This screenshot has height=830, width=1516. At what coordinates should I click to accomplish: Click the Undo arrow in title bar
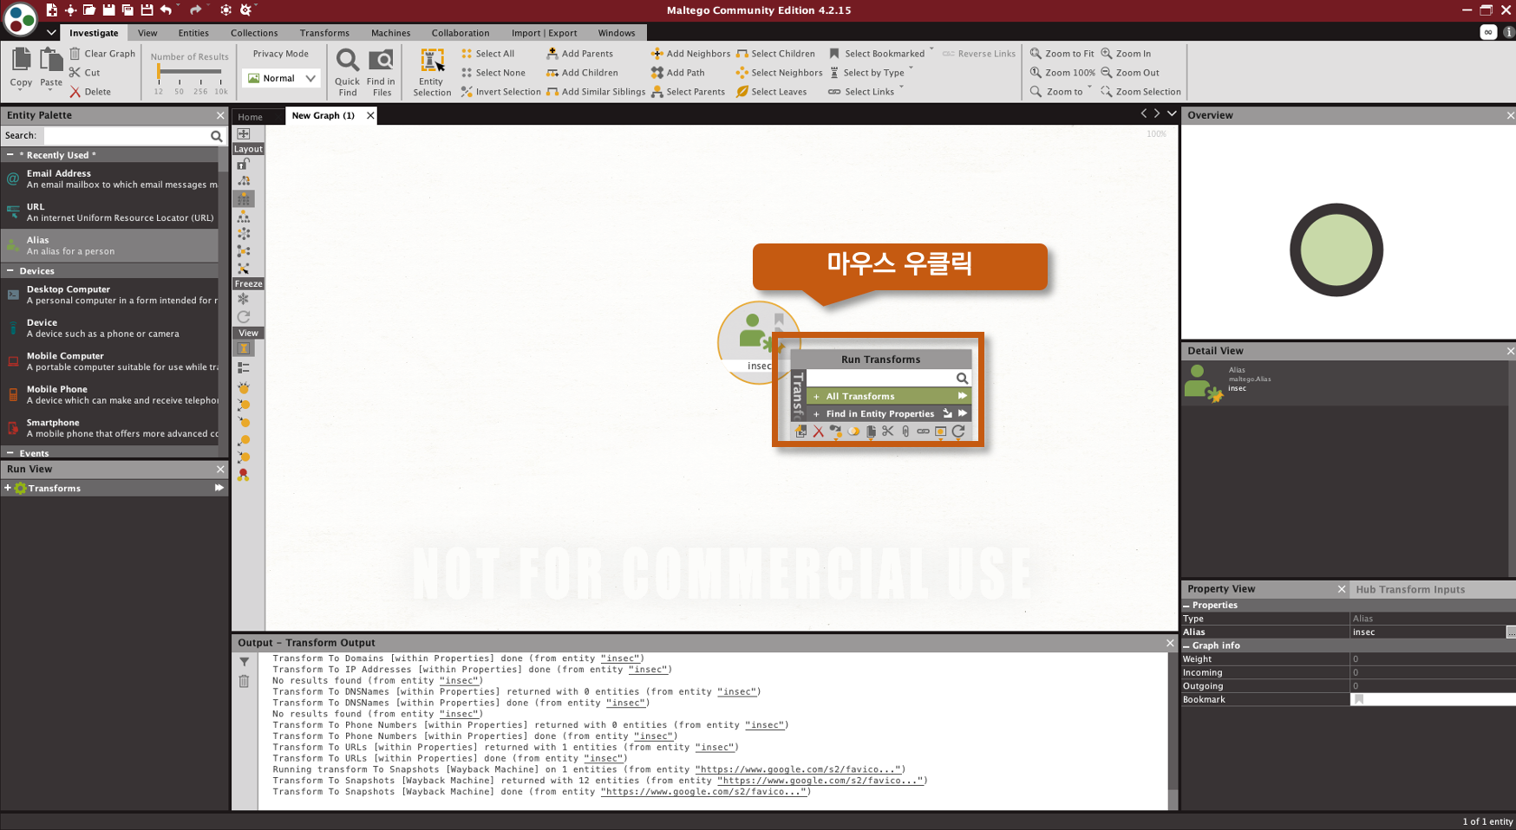(166, 10)
